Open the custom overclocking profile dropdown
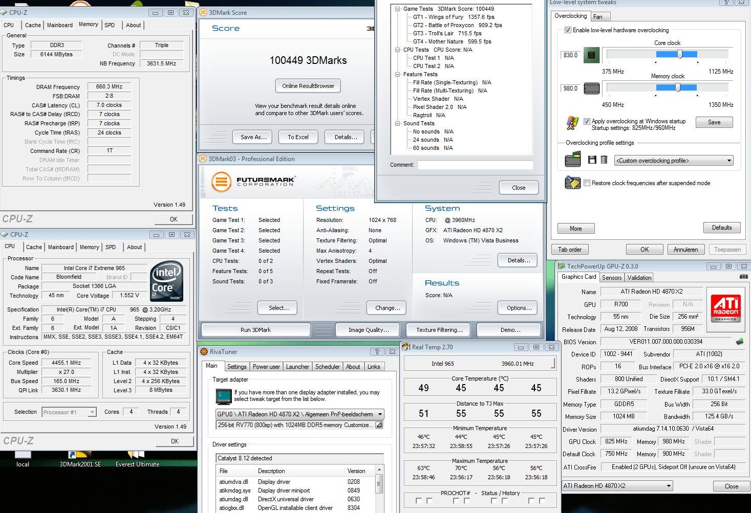Viewport: 751px width, 513px height. 674,161
